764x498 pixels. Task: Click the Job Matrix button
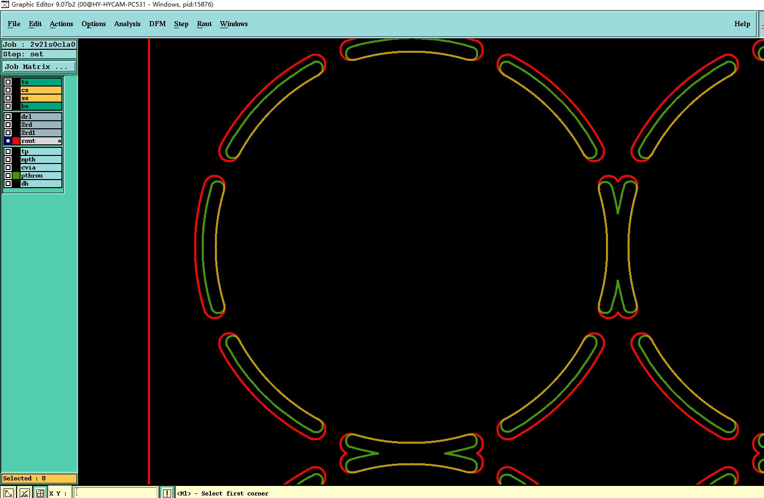(x=39, y=66)
